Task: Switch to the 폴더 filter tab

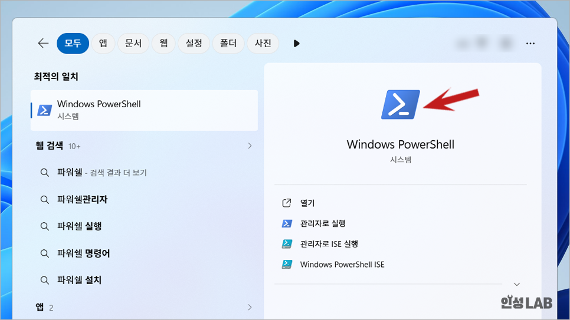Action: 228,43
